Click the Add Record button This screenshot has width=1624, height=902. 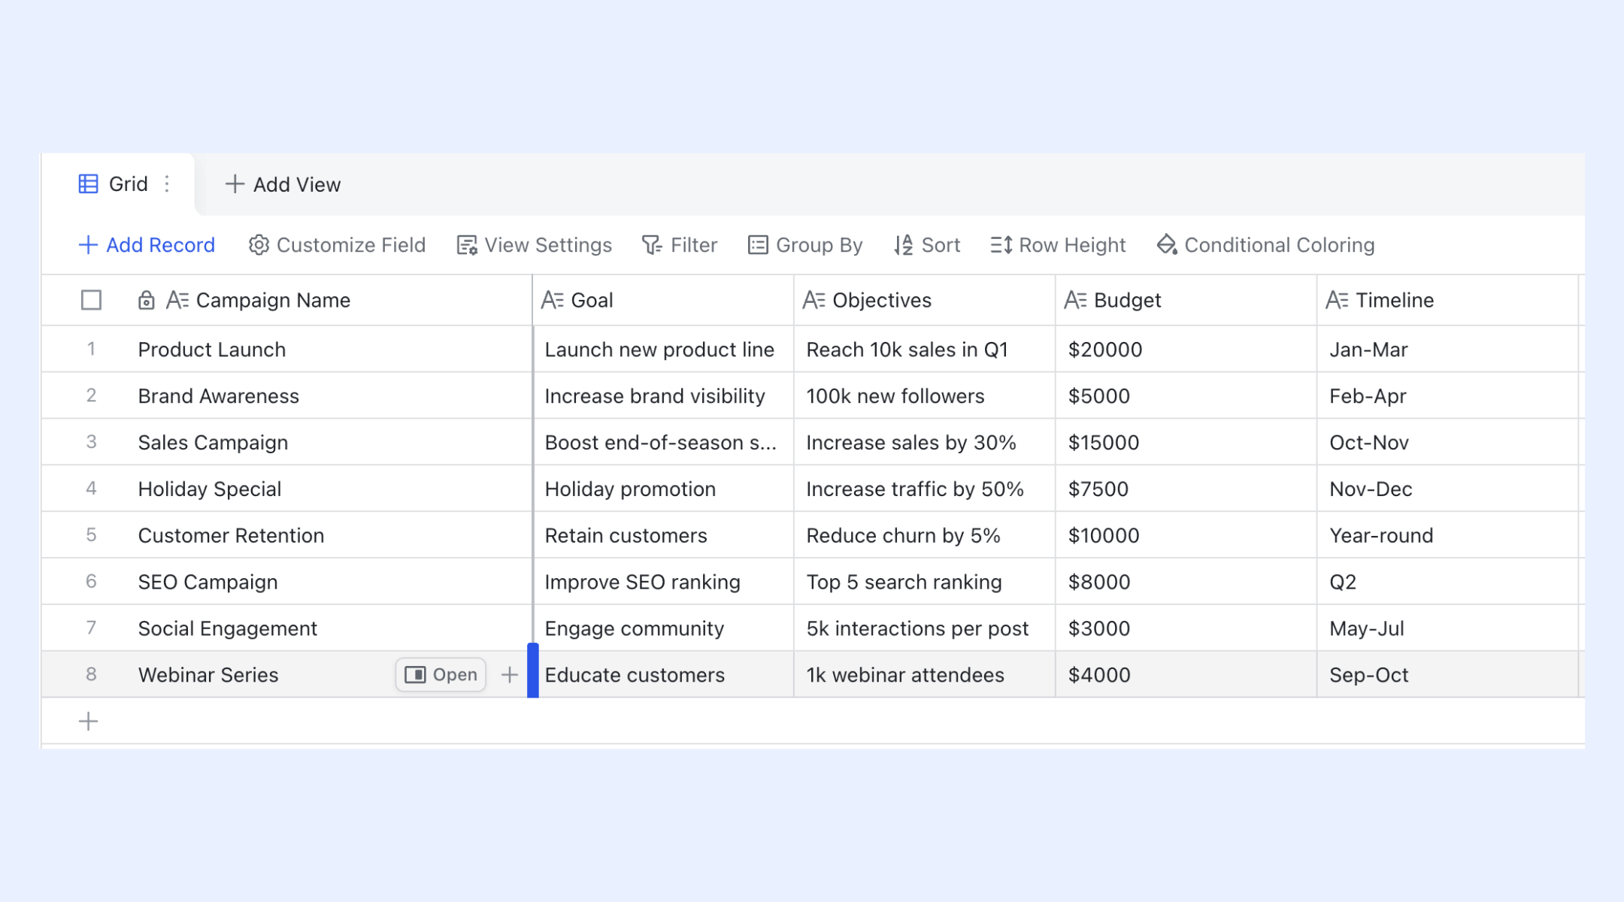(x=147, y=245)
